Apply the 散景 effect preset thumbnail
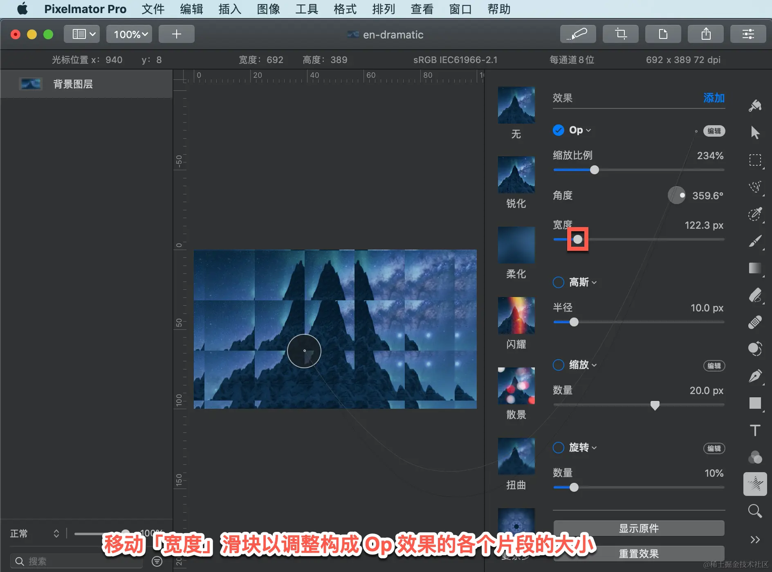The image size is (772, 572). 516,386
